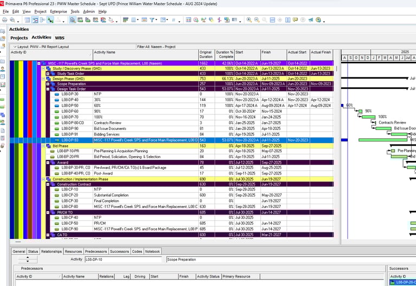
Task: Sort by the Original Duration column header
Action: pyautogui.click(x=206, y=55)
